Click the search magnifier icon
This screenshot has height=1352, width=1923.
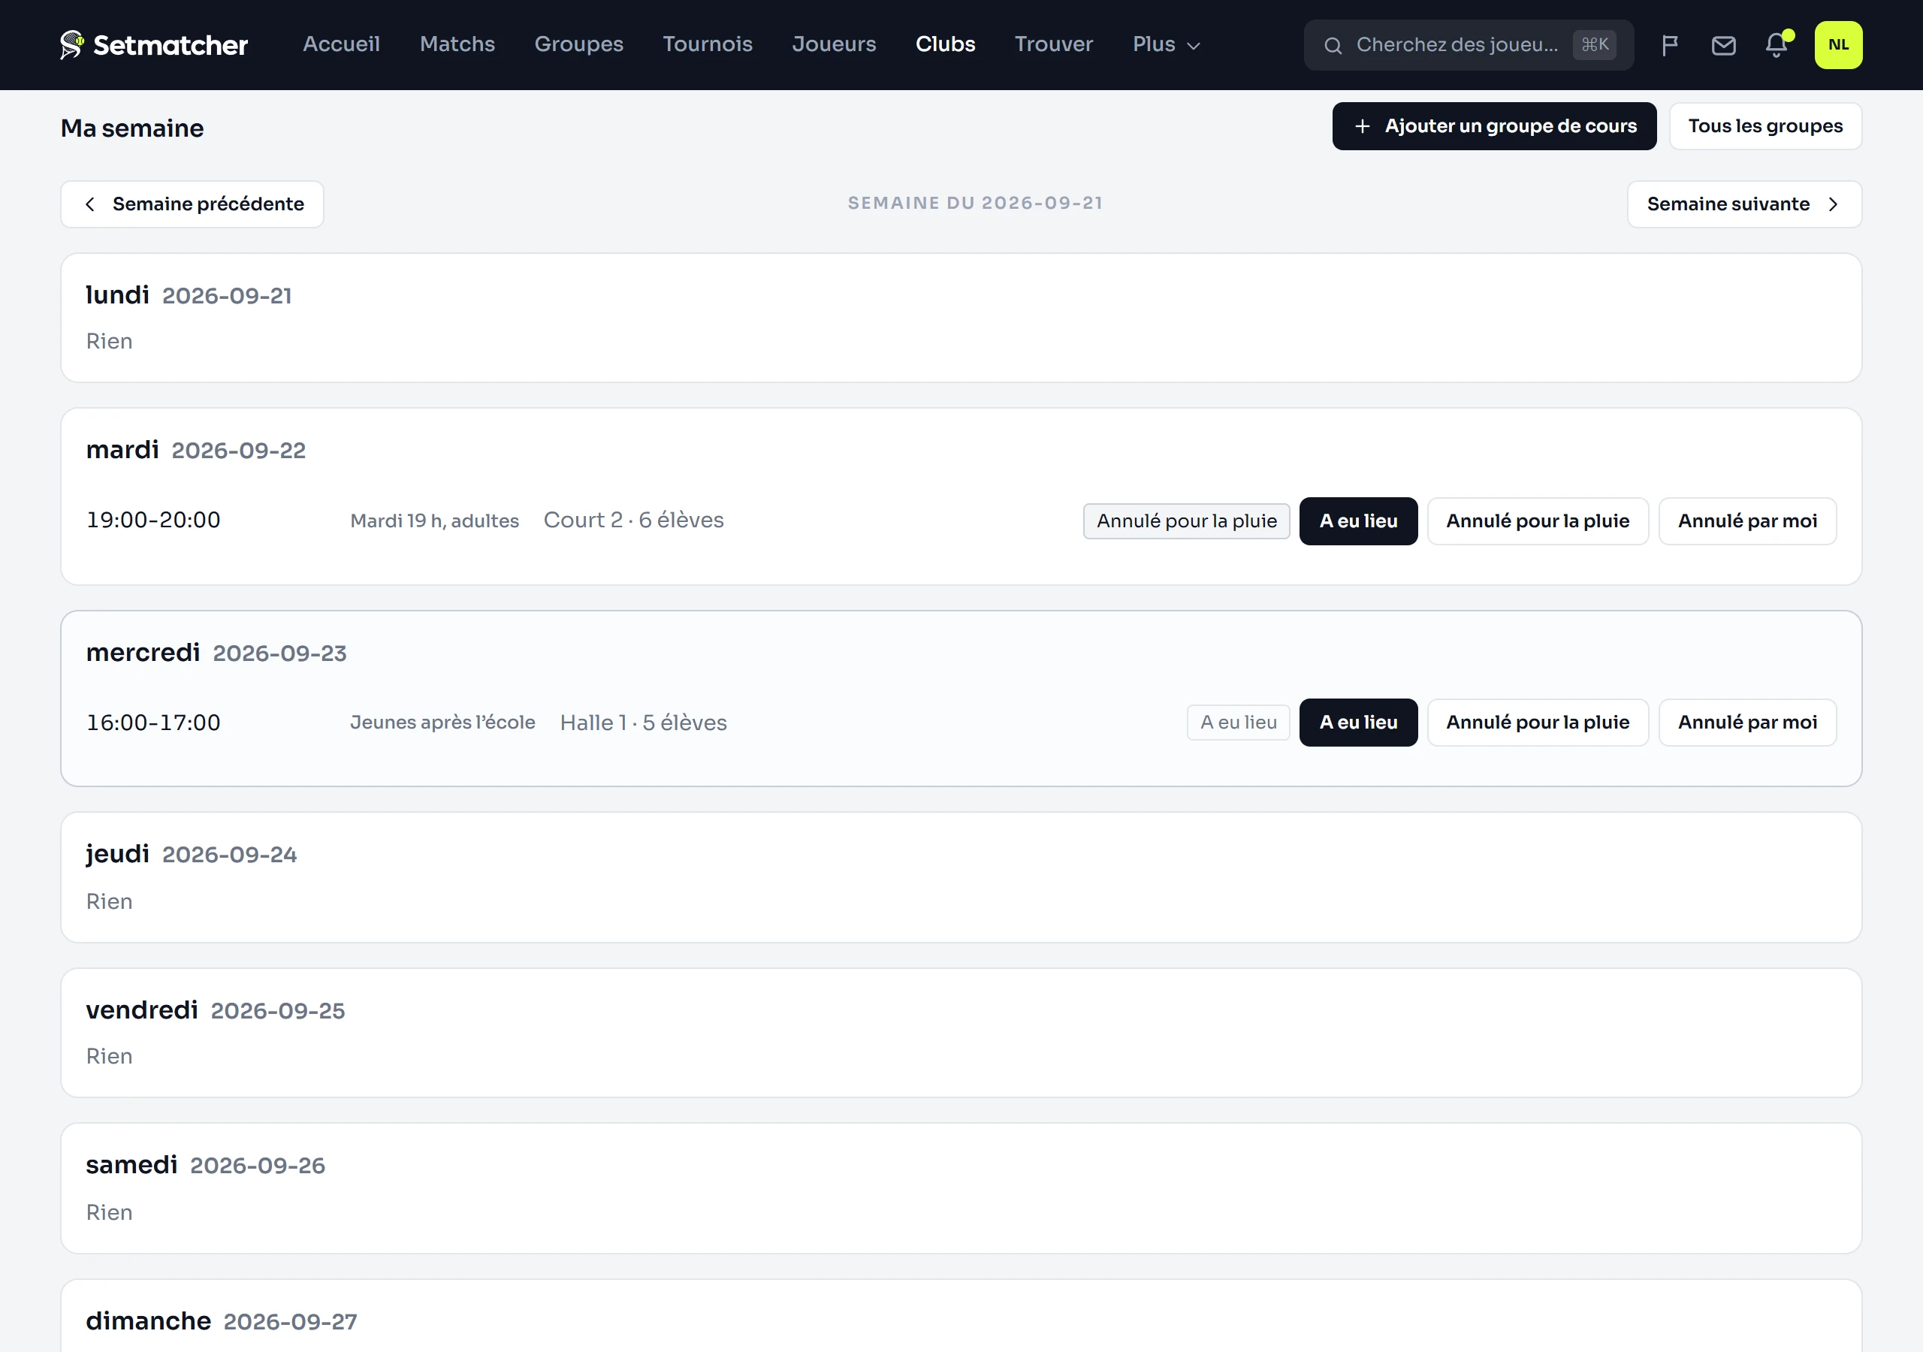[x=1333, y=45]
